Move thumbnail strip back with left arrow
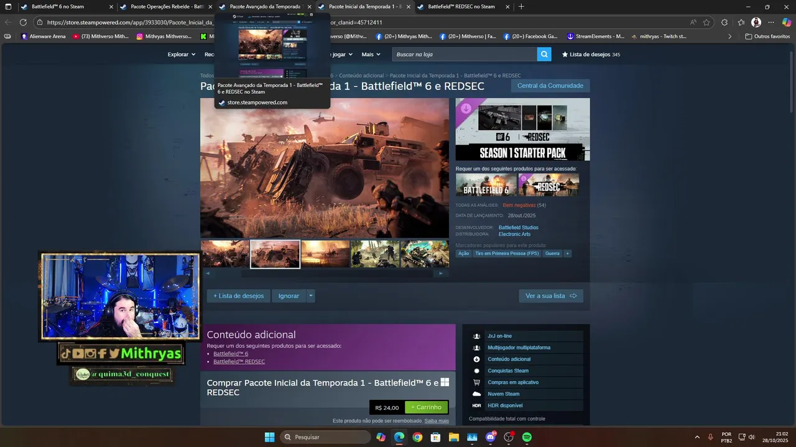Screen dimensions: 796x447 [208, 273]
